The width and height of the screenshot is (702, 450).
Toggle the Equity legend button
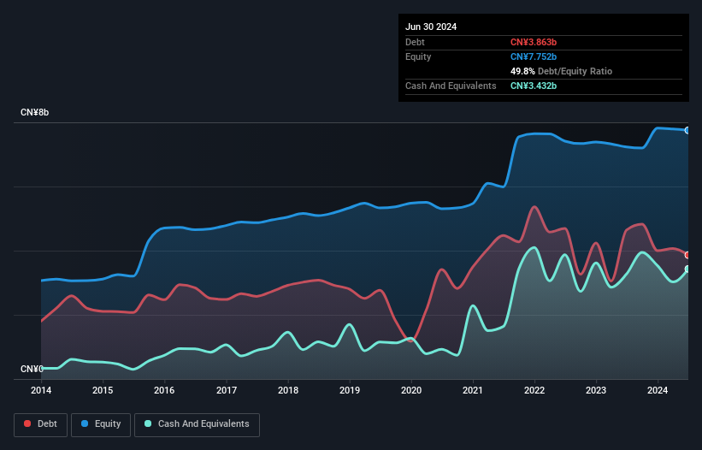[x=101, y=424]
